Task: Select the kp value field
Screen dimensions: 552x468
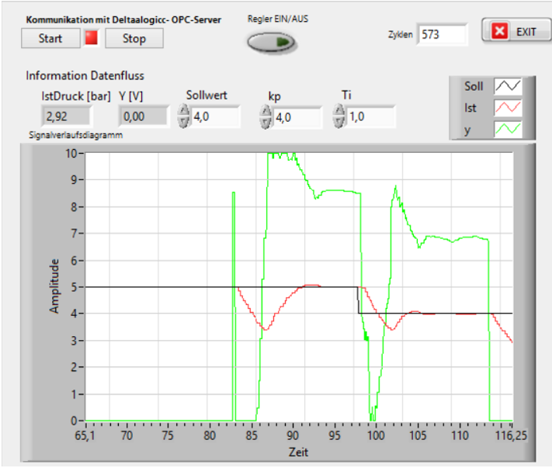Action: coord(297,118)
